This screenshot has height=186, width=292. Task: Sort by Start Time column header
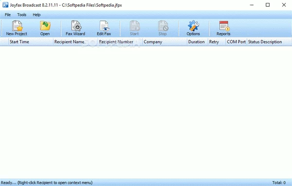[x=31, y=42]
